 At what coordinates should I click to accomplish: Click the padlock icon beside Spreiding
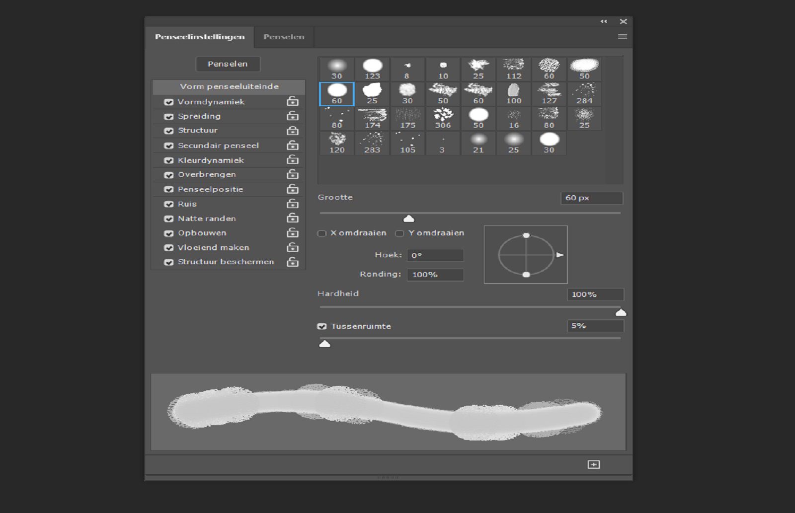click(x=293, y=116)
